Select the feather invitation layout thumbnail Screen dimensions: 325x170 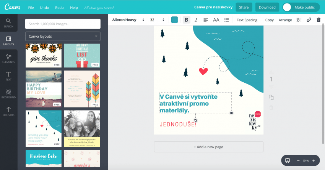coord(82,89)
